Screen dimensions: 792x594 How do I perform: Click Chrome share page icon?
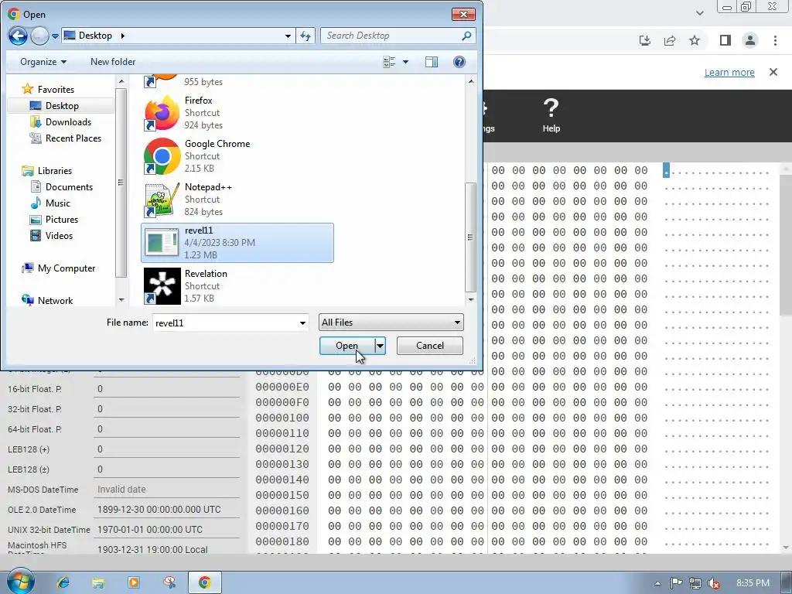[x=670, y=40]
